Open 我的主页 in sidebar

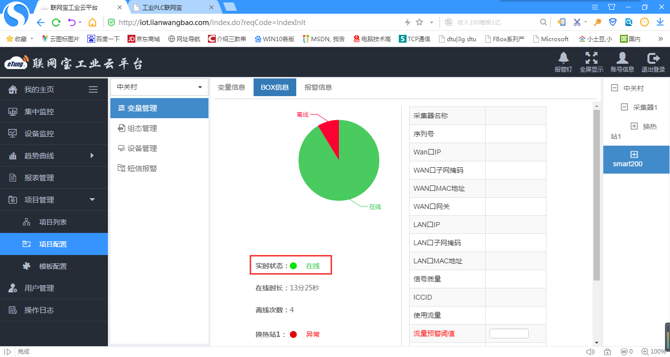coord(54,89)
